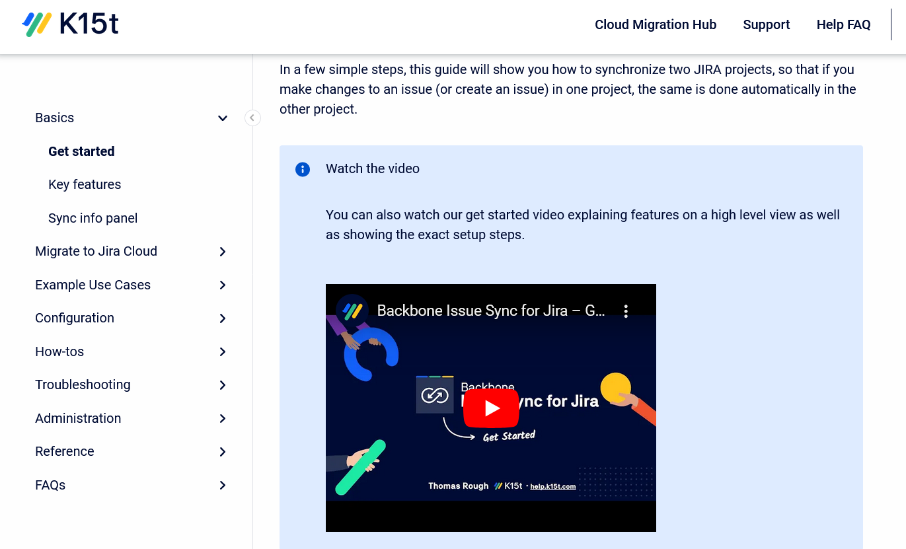This screenshot has width=906, height=549.
Task: Click the YouTube logo badge in video title bar
Action: point(351,310)
